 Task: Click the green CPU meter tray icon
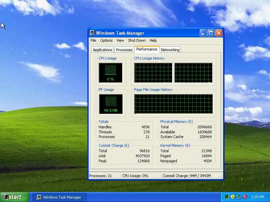[227, 197]
